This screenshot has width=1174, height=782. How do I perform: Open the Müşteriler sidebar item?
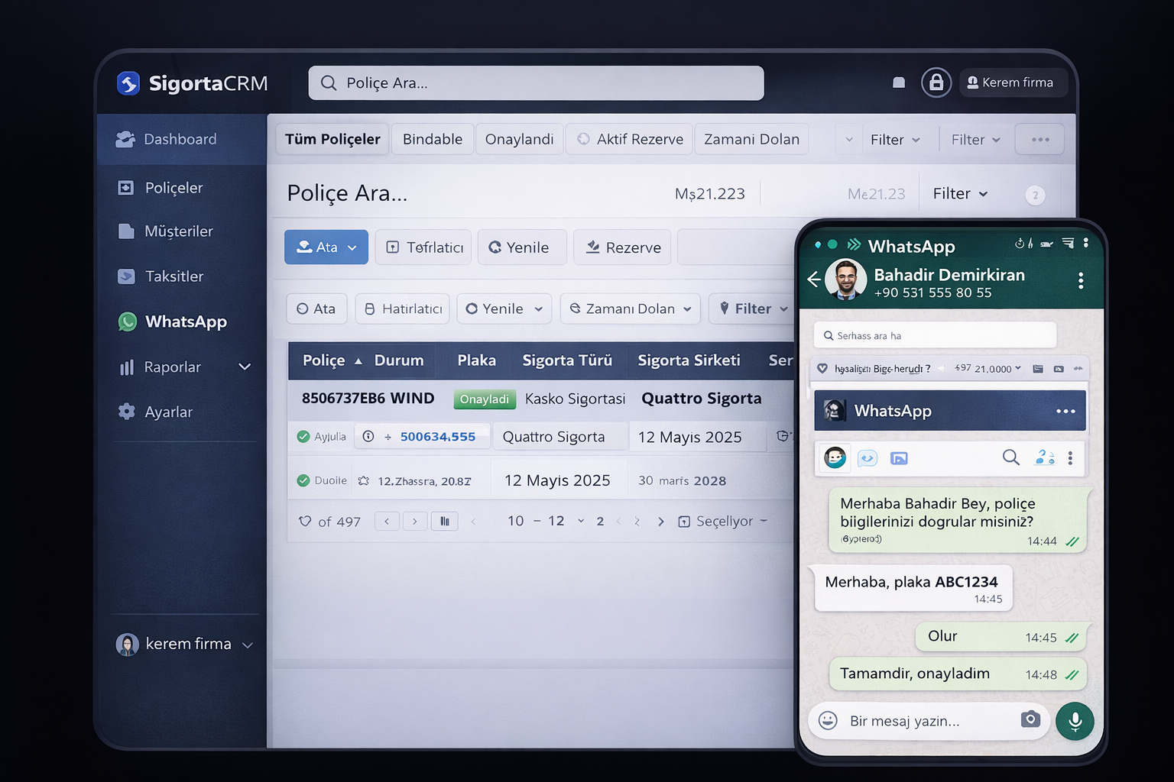[x=178, y=231]
